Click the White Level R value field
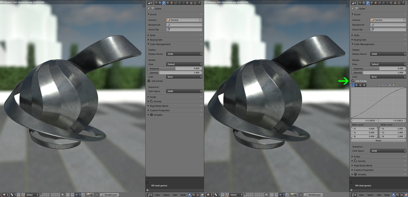 click(392, 129)
